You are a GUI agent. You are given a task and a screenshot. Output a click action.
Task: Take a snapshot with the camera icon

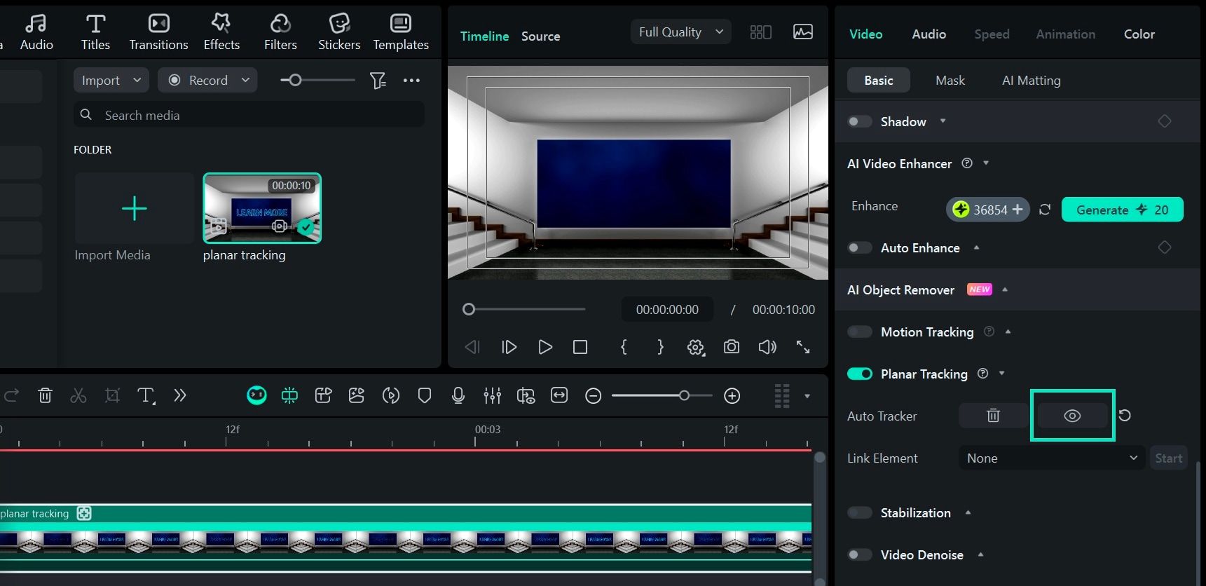[x=732, y=347]
